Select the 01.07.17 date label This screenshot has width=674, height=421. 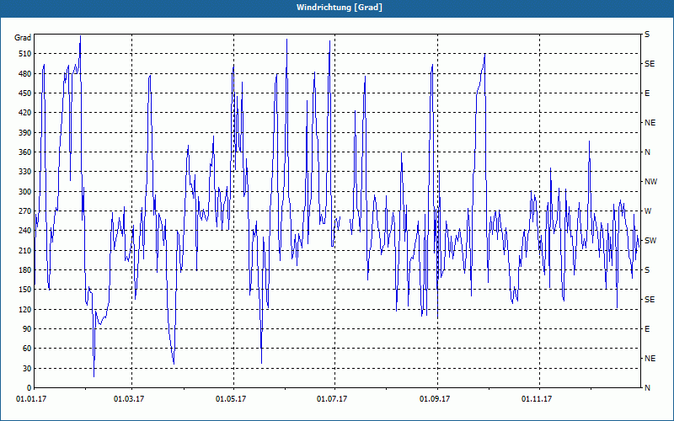[x=332, y=399]
